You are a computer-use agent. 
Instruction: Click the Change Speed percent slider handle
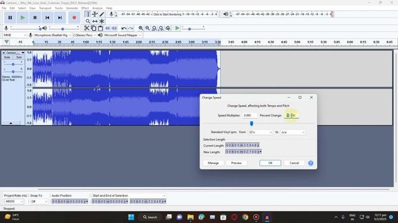pyautogui.click(x=251, y=124)
